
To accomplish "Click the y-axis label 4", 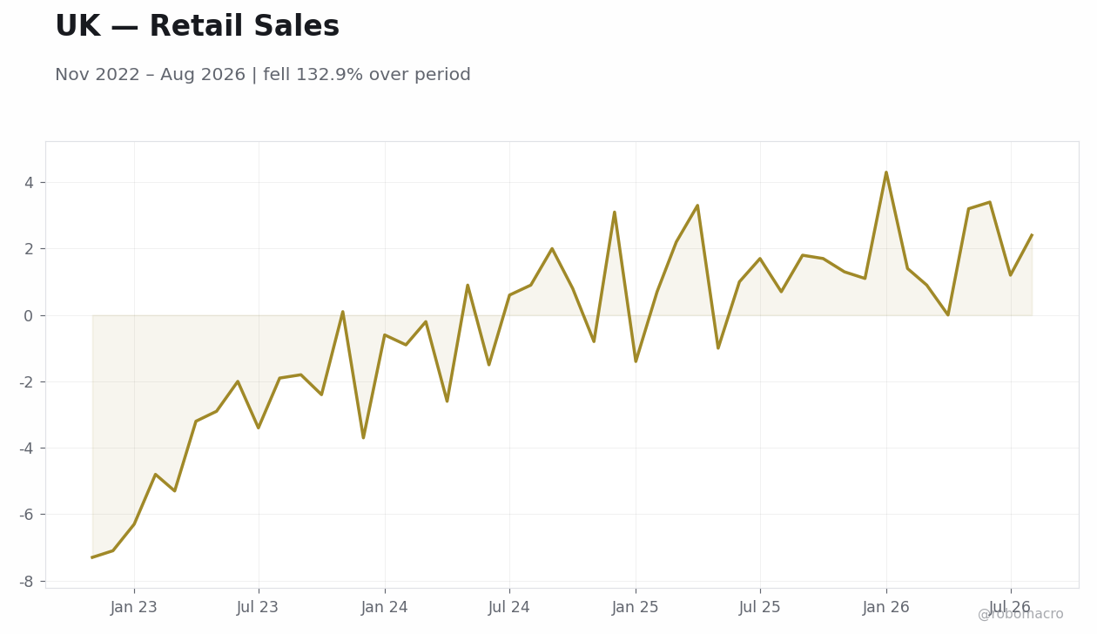I will 29,183.
